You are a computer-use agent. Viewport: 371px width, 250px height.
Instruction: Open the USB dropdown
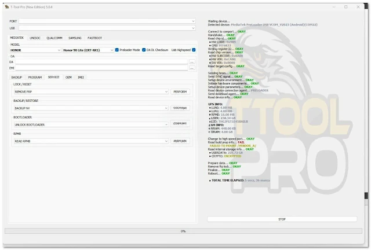click(x=107, y=28)
